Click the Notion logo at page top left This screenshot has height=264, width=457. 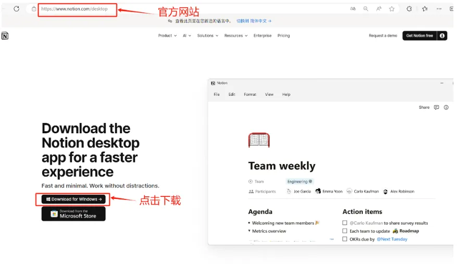coord(5,36)
